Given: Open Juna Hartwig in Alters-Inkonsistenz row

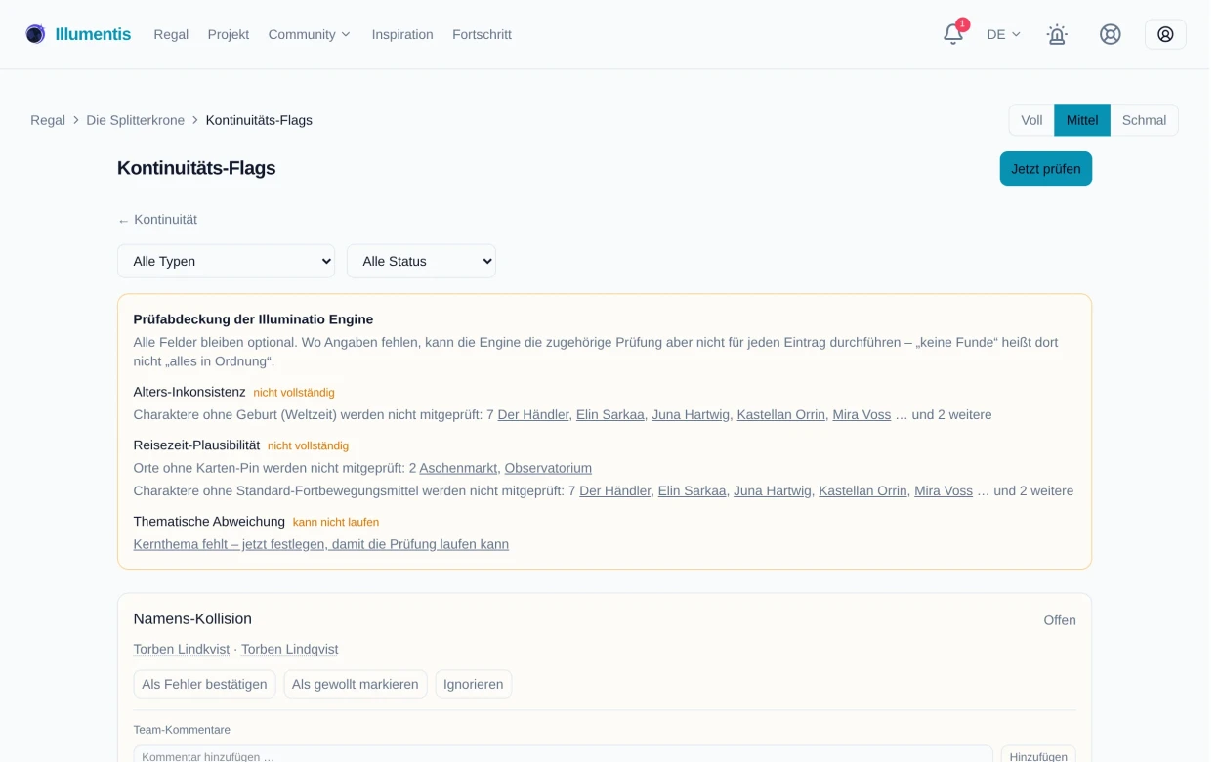Looking at the screenshot, I should (x=691, y=414).
